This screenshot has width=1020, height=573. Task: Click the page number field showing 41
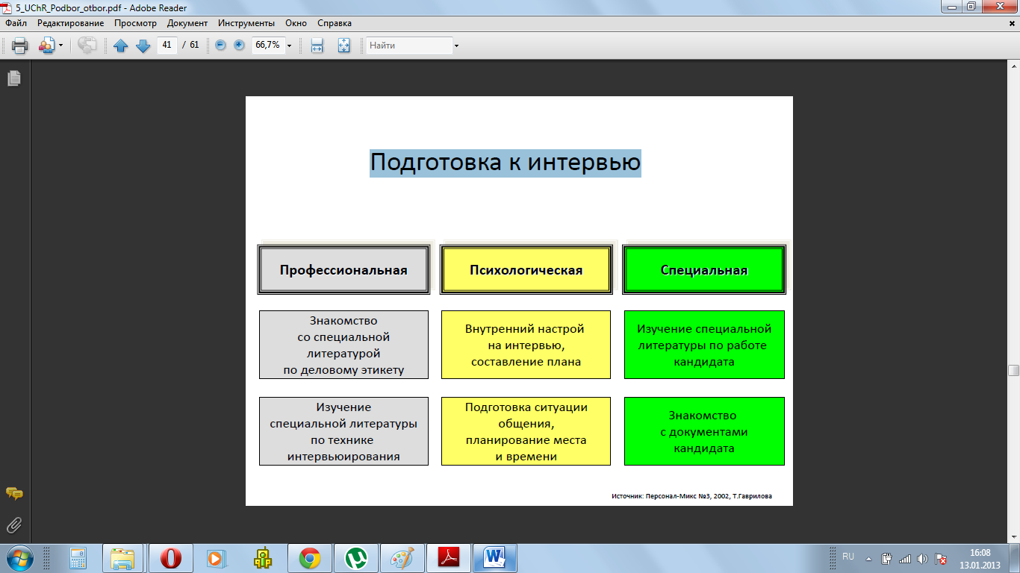click(167, 45)
